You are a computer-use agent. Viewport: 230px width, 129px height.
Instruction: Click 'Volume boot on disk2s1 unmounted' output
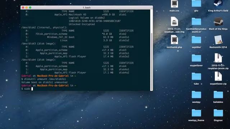click(x=45, y=82)
